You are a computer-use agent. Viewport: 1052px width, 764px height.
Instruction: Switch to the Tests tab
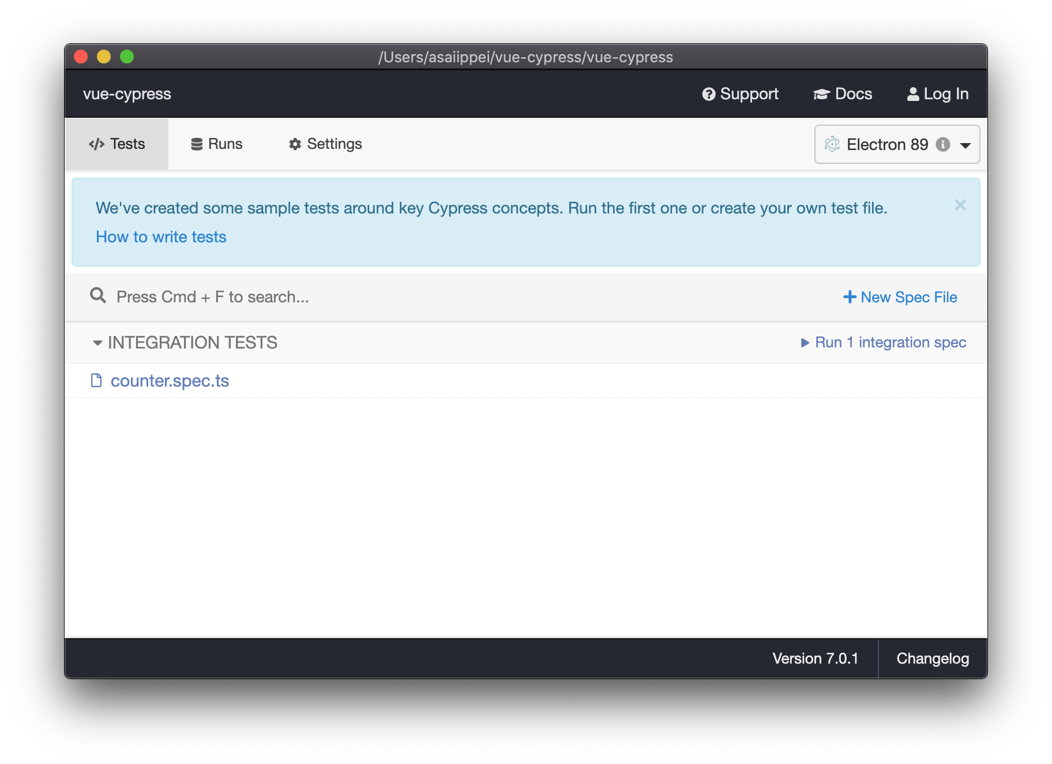[x=117, y=144]
